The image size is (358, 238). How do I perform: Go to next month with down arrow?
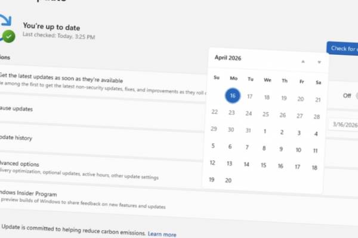pyautogui.click(x=319, y=62)
